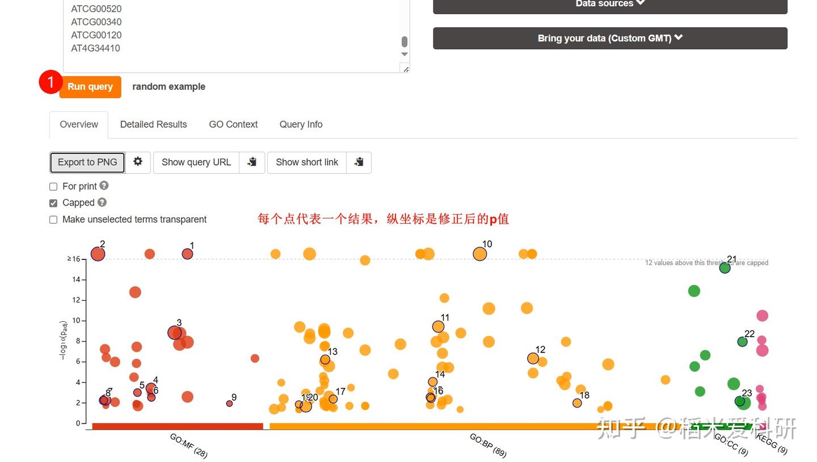Expand Bring your data (Custom GMT)
The height and width of the screenshot is (462, 817).
(x=609, y=38)
